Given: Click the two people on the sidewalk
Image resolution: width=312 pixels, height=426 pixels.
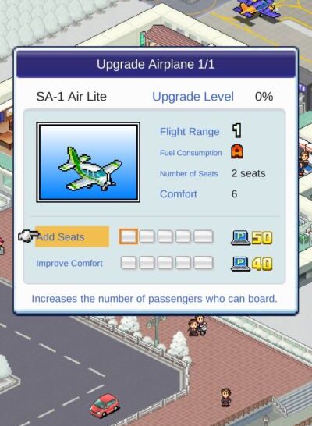Looking at the screenshot, I should pos(197,325).
